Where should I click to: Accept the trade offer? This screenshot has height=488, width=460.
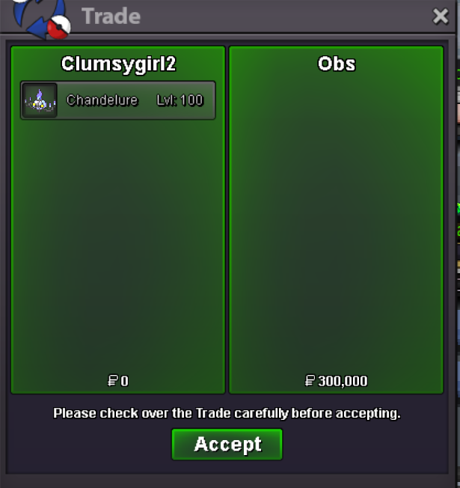click(227, 444)
